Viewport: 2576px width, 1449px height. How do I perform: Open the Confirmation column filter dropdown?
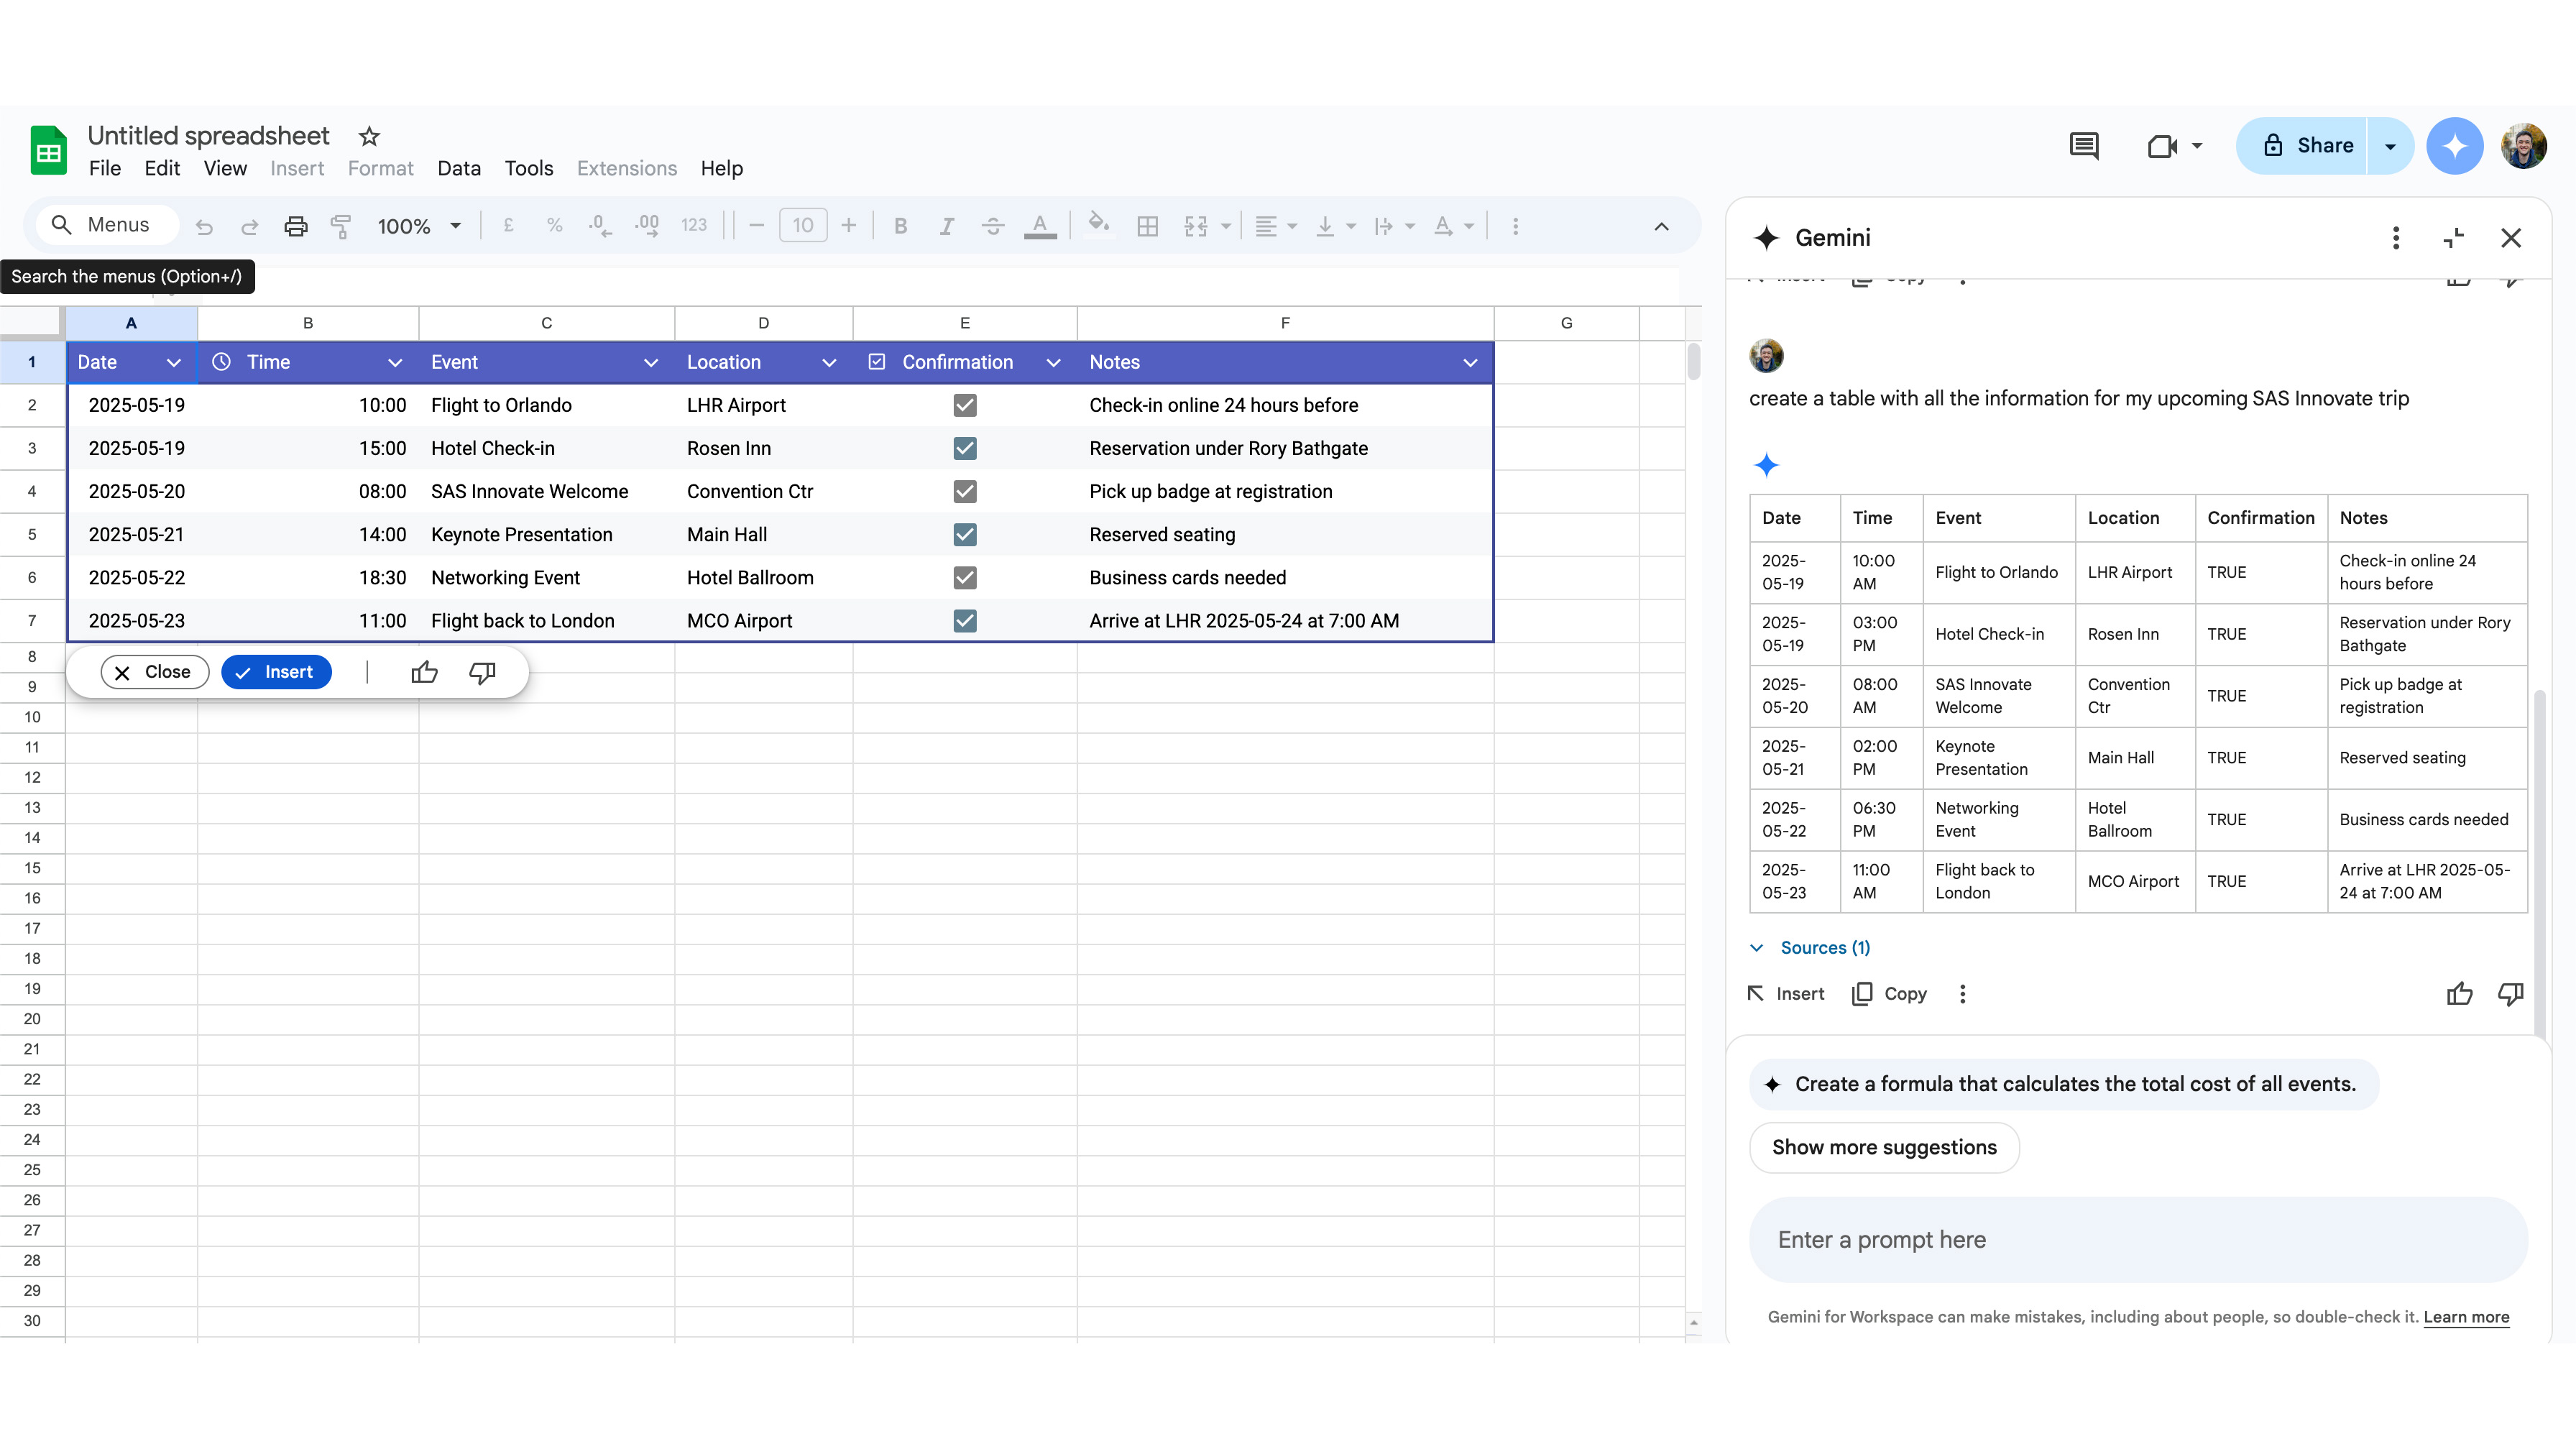tap(1053, 363)
